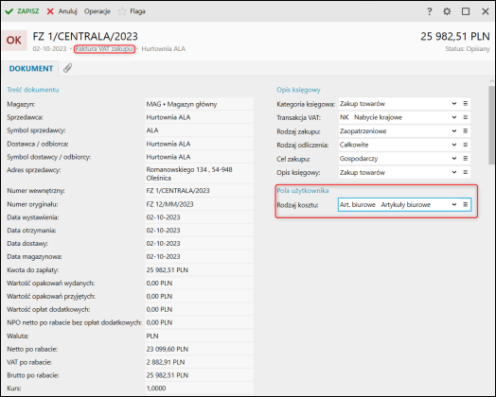This screenshot has width=496, height=397.
Task: Click the OK status badge
Action: pyautogui.click(x=14, y=41)
